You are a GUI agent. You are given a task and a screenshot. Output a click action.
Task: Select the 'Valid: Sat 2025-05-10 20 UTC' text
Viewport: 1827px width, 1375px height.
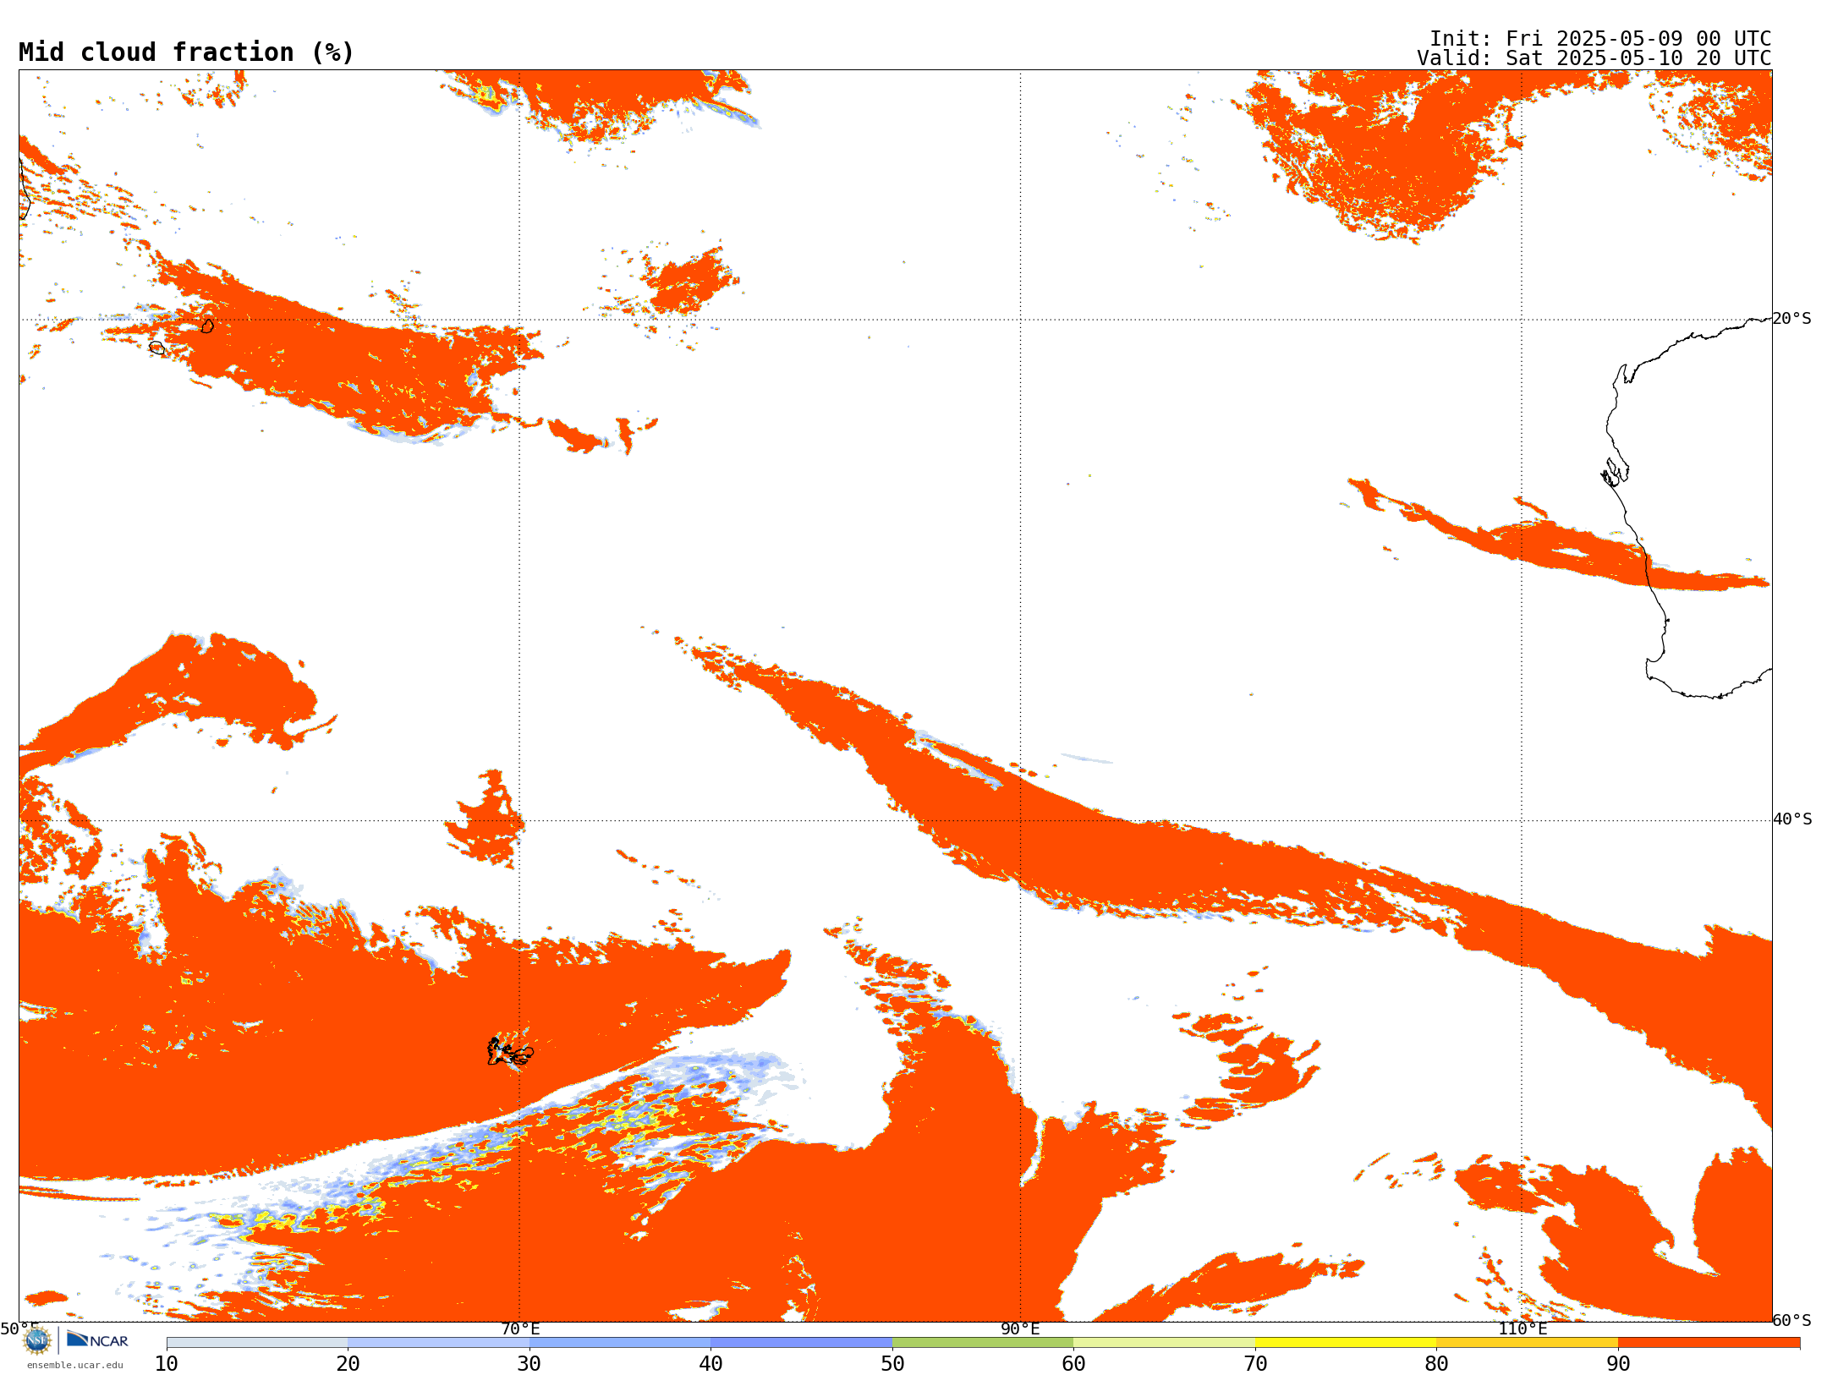point(1594,58)
